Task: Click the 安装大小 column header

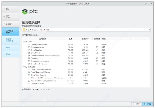Action: [x=85, y=39]
